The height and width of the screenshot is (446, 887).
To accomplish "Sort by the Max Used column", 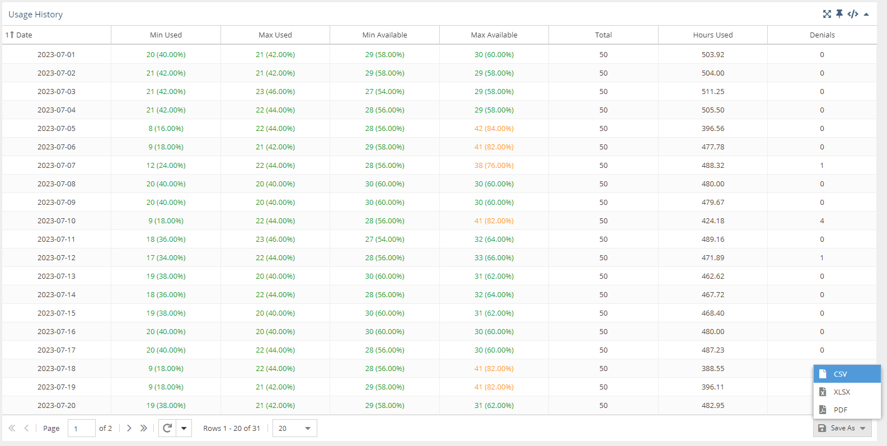I will click(275, 35).
